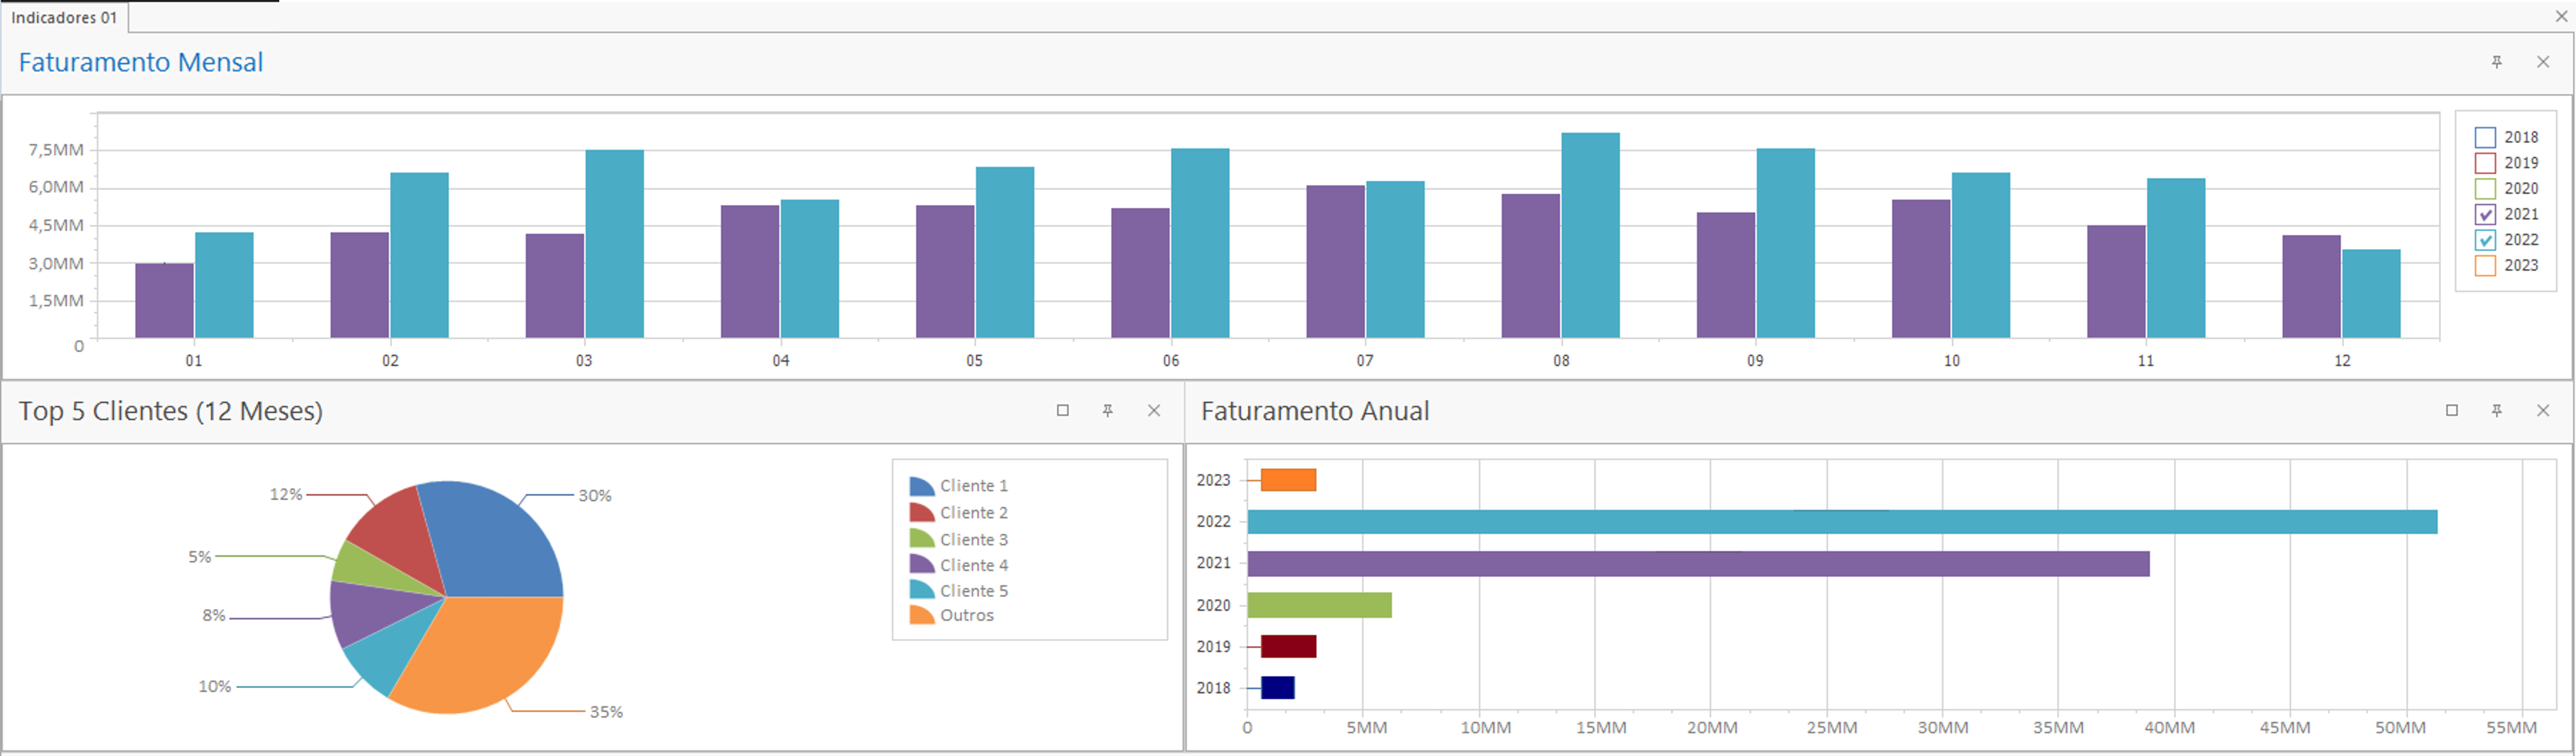Close the Indicadores 01 tab window
This screenshot has height=756, width=2576.
(x=2562, y=16)
